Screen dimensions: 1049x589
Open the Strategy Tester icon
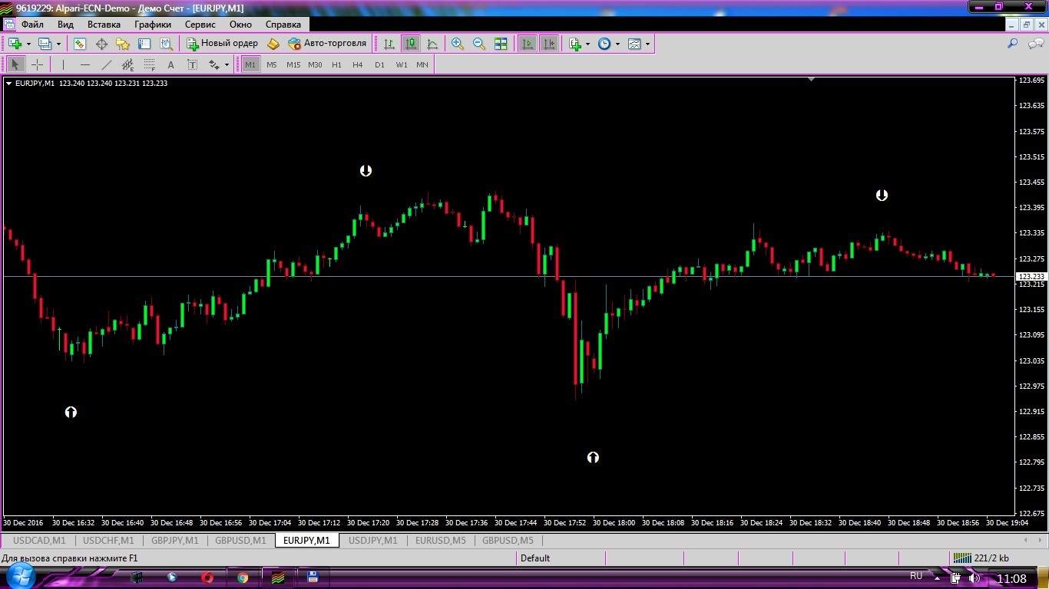(x=166, y=44)
